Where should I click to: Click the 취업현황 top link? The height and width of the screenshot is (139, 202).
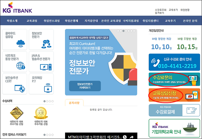point(185,10)
